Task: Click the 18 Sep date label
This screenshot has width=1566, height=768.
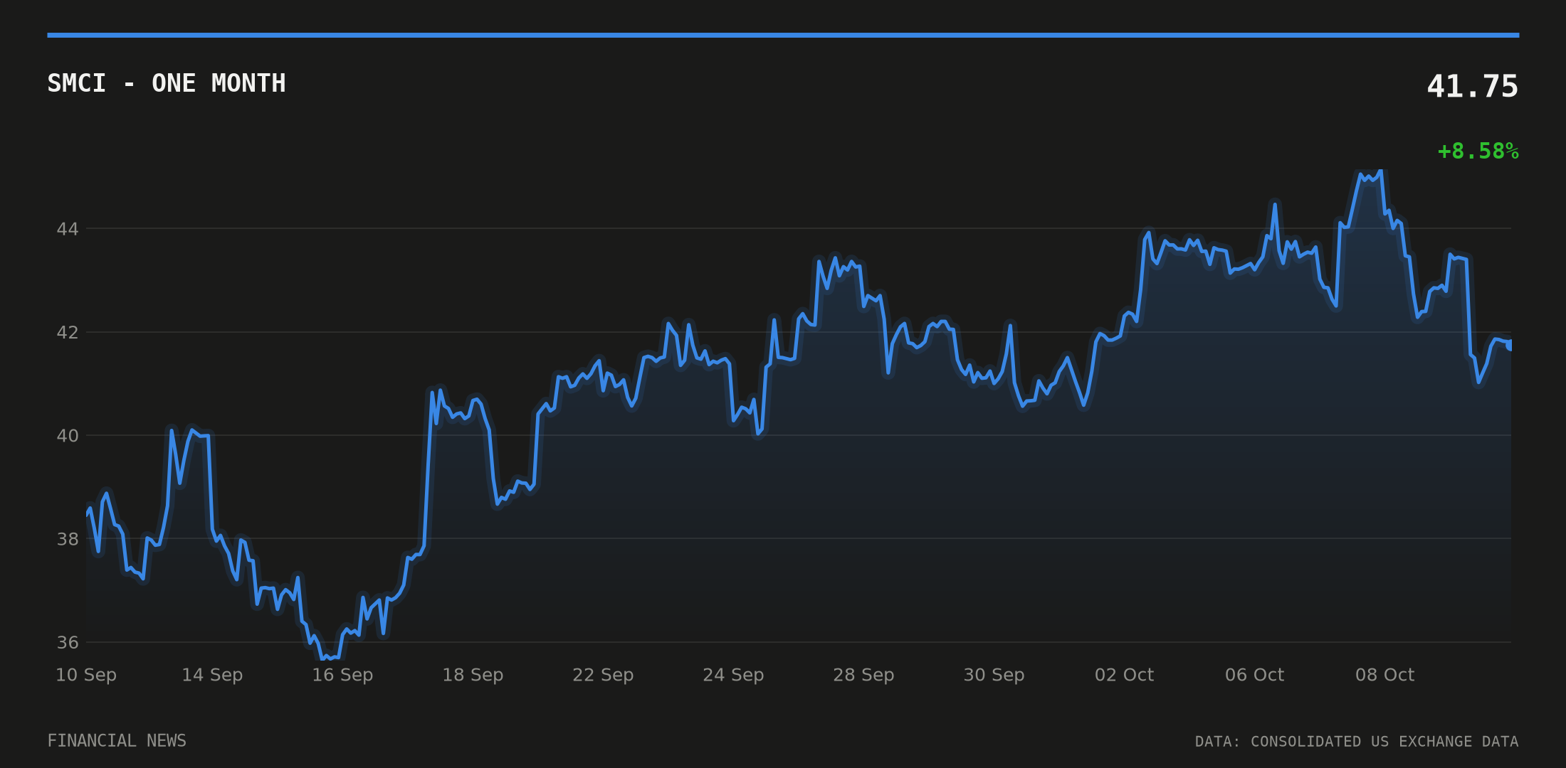Action: click(x=473, y=675)
